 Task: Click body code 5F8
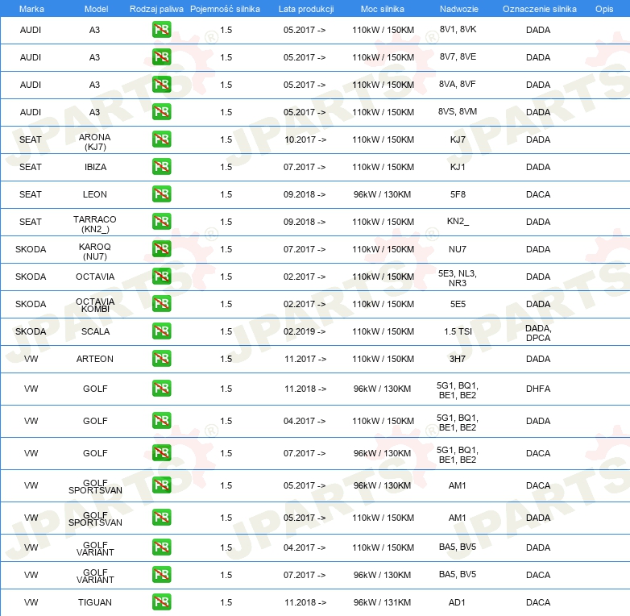pyautogui.click(x=458, y=194)
